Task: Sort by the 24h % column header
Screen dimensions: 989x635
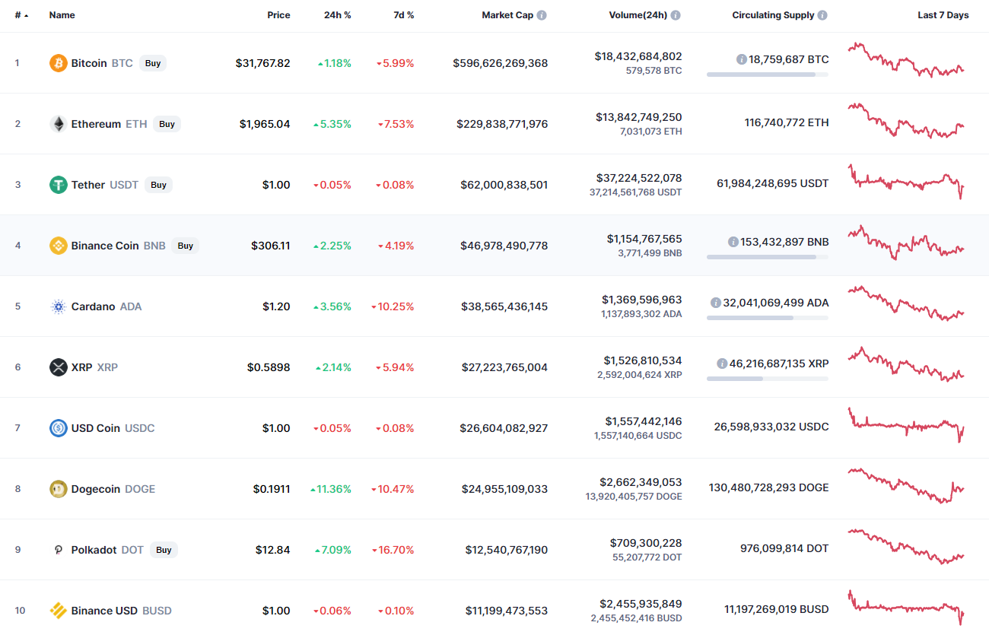Action: click(x=338, y=15)
